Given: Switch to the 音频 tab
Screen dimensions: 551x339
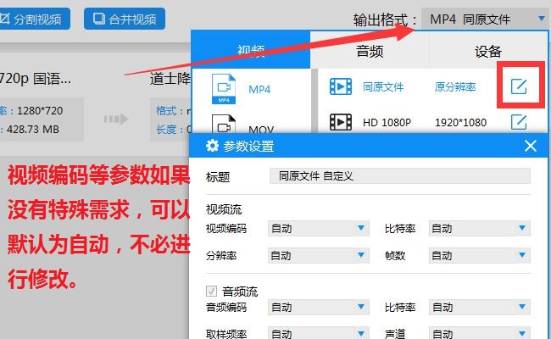Looking at the screenshot, I should (x=370, y=51).
